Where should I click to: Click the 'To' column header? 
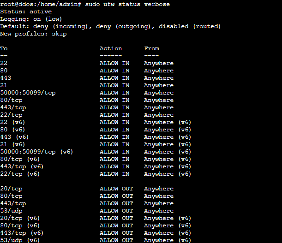point(4,48)
